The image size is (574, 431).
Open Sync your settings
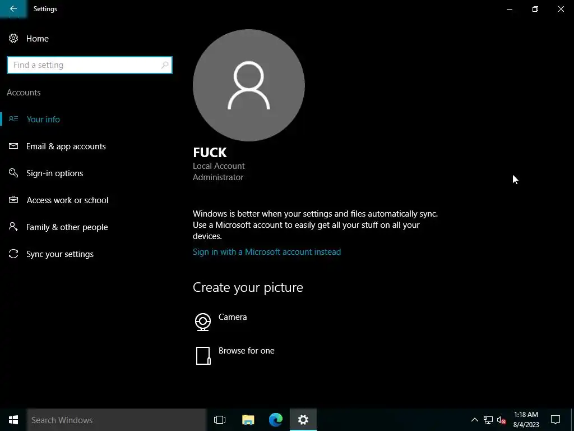click(x=59, y=254)
